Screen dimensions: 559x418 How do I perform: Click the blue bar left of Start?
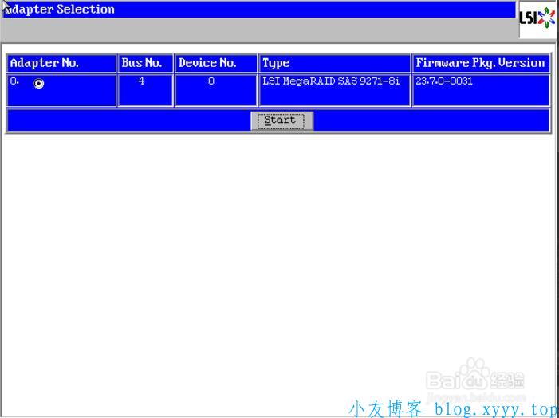[128, 120]
